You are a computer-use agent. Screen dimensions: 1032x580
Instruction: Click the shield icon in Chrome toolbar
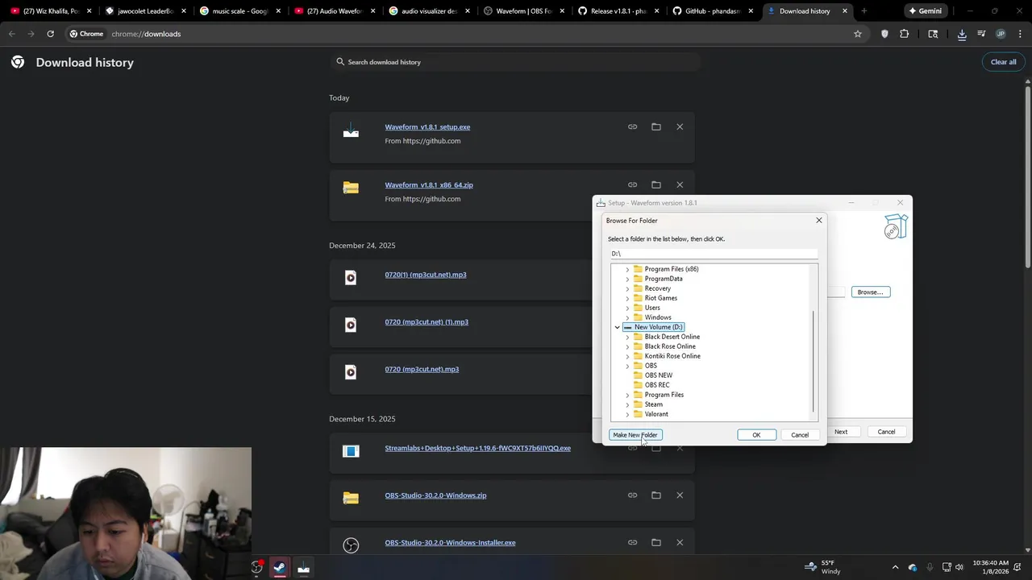coord(884,34)
